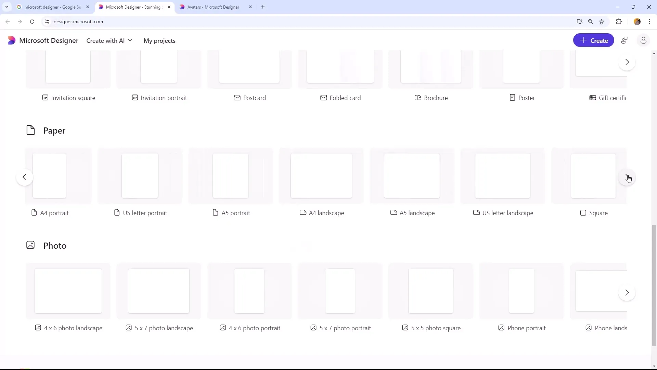Image resolution: width=657 pixels, height=370 pixels.
Task: Click the bookmark star icon in address bar
Action: [602, 22]
